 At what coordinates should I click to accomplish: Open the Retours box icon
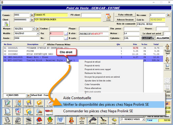(x=50, y=120)
